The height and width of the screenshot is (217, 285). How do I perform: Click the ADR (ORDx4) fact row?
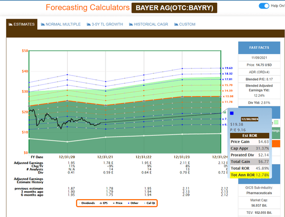(x=259, y=72)
